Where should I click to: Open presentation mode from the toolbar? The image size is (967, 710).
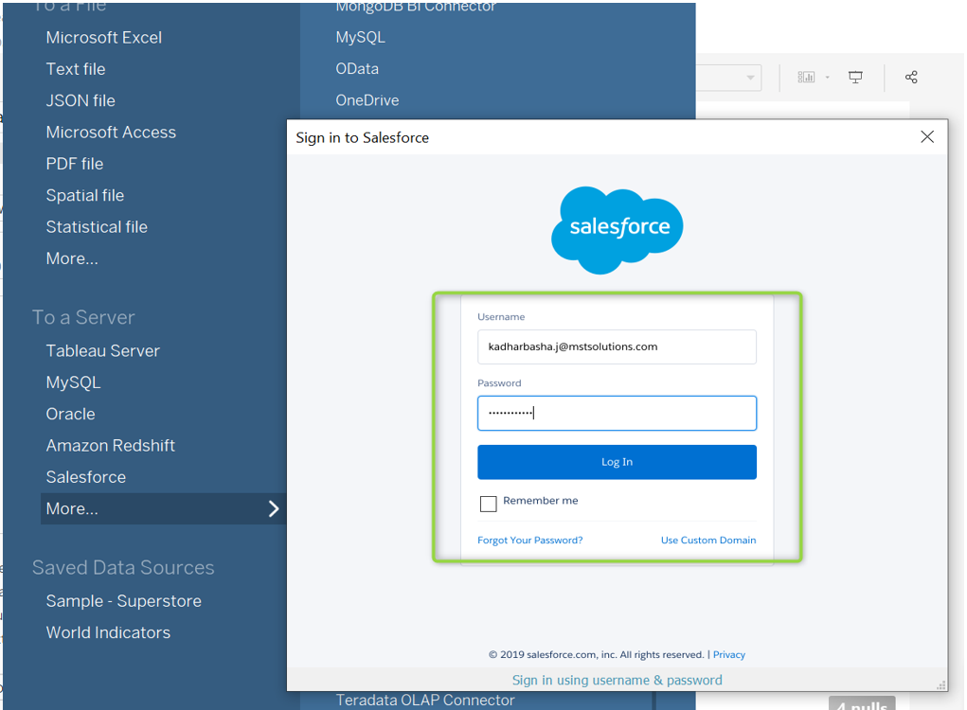click(x=855, y=78)
